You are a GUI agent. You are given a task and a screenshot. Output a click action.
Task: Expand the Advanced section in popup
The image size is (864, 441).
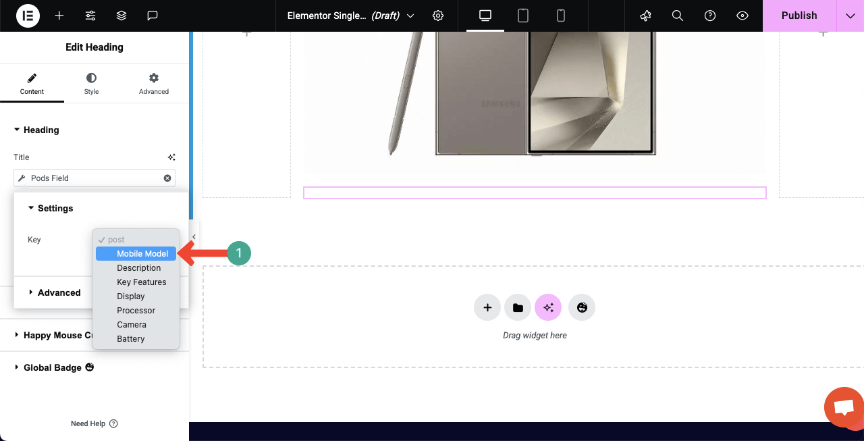click(55, 292)
